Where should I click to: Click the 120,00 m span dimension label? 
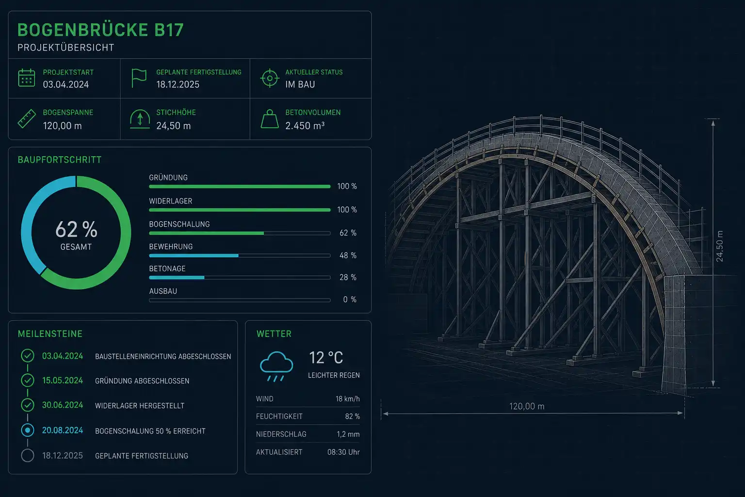click(x=527, y=406)
